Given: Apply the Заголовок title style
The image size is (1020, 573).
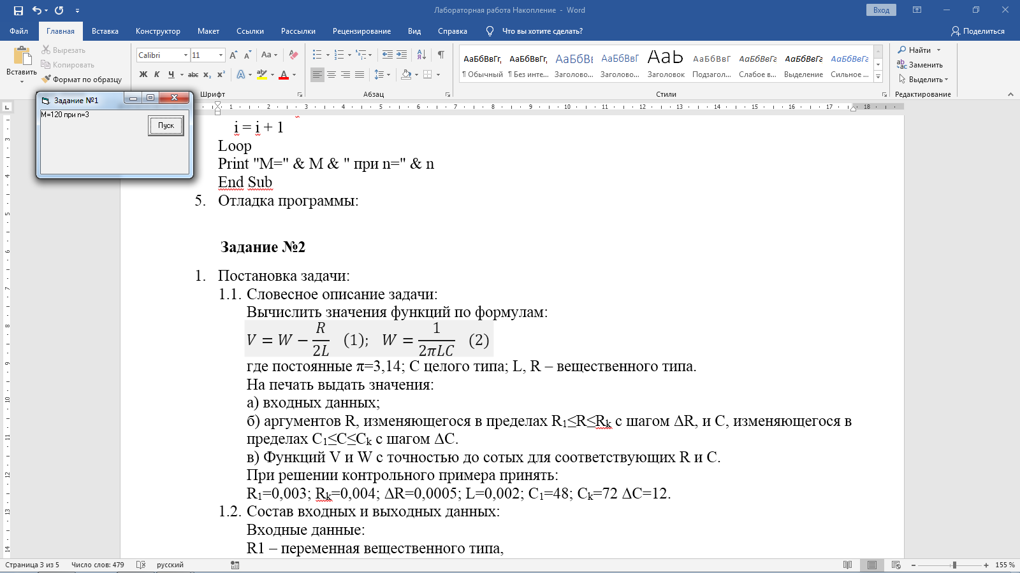Looking at the screenshot, I should (666, 64).
